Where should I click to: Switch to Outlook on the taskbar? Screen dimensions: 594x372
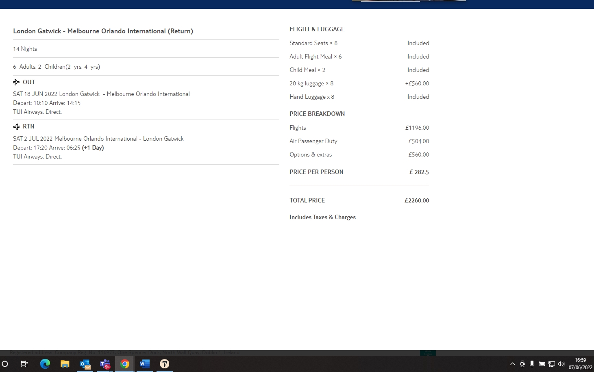85,364
